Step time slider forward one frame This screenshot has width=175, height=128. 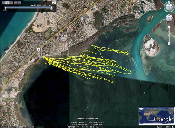coord(11,3)
